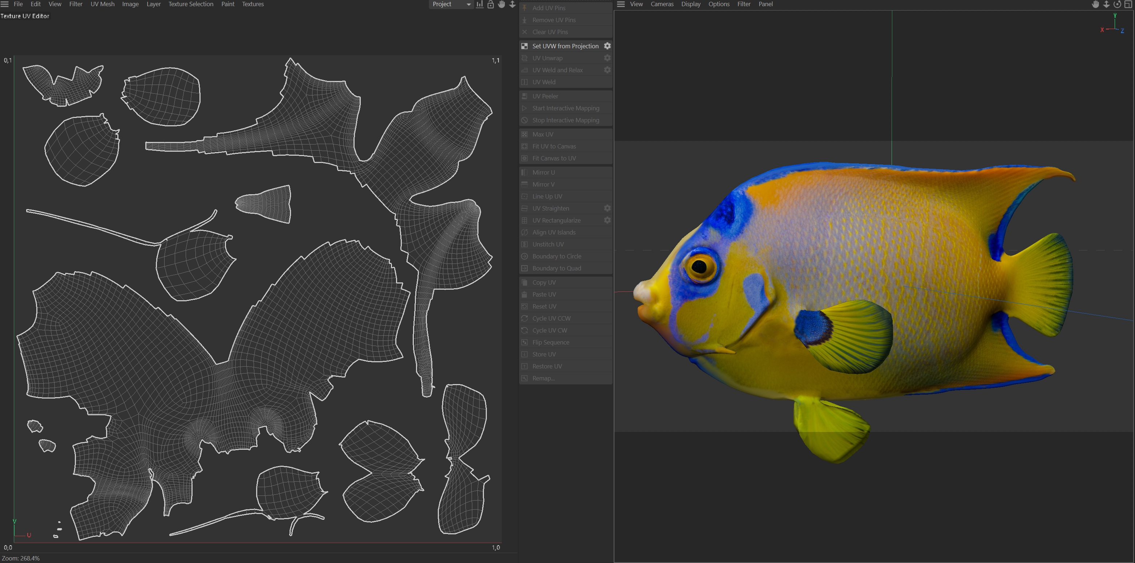Image resolution: width=1135 pixels, height=563 pixels.
Task: Click the pan hand icon in 3D viewport header
Action: point(1095,4)
